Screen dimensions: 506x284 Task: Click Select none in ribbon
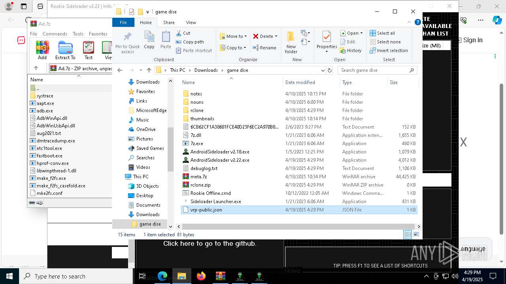click(x=385, y=42)
